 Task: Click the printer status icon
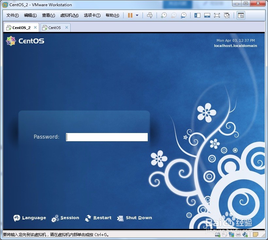tap(238, 235)
